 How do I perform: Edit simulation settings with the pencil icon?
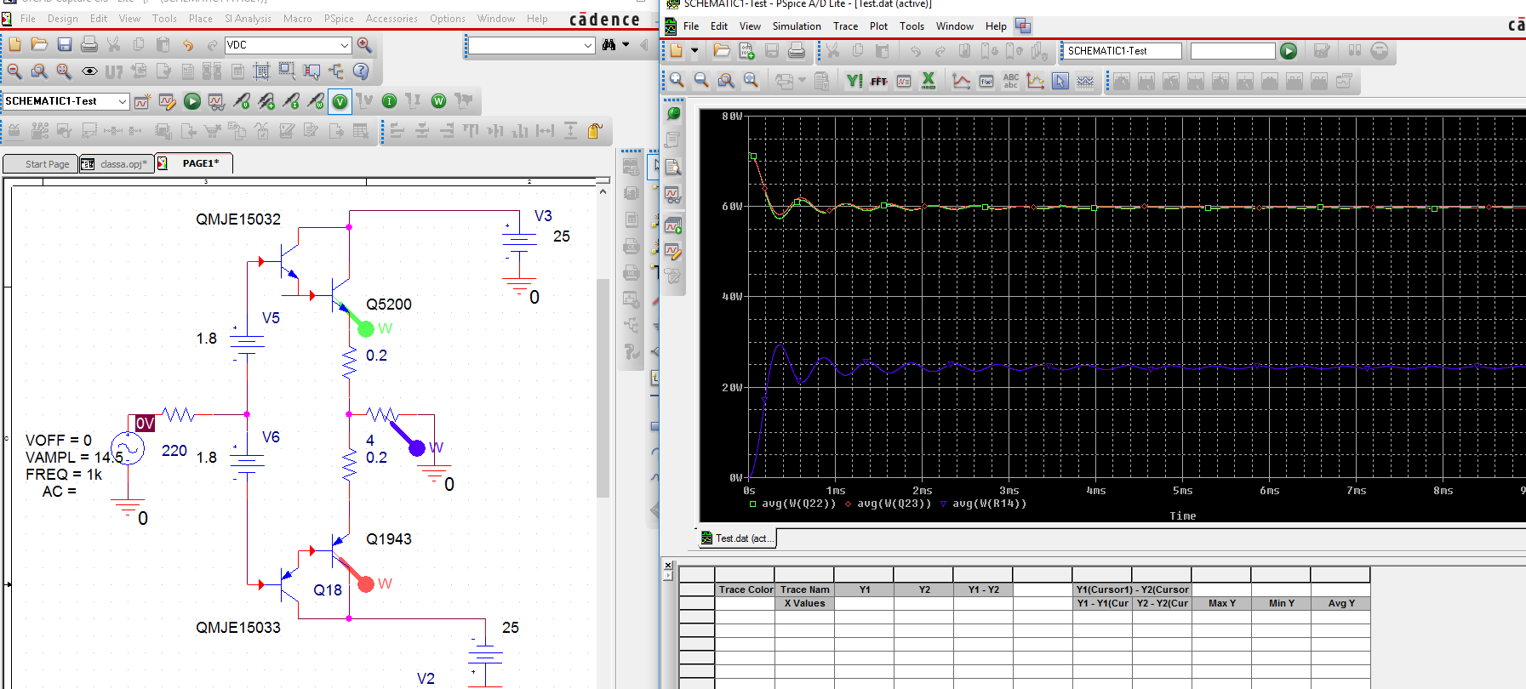[x=168, y=101]
